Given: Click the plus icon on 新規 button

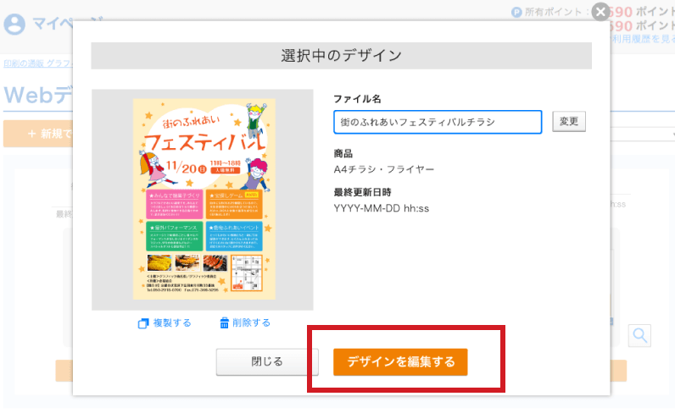Looking at the screenshot, I should (x=32, y=134).
